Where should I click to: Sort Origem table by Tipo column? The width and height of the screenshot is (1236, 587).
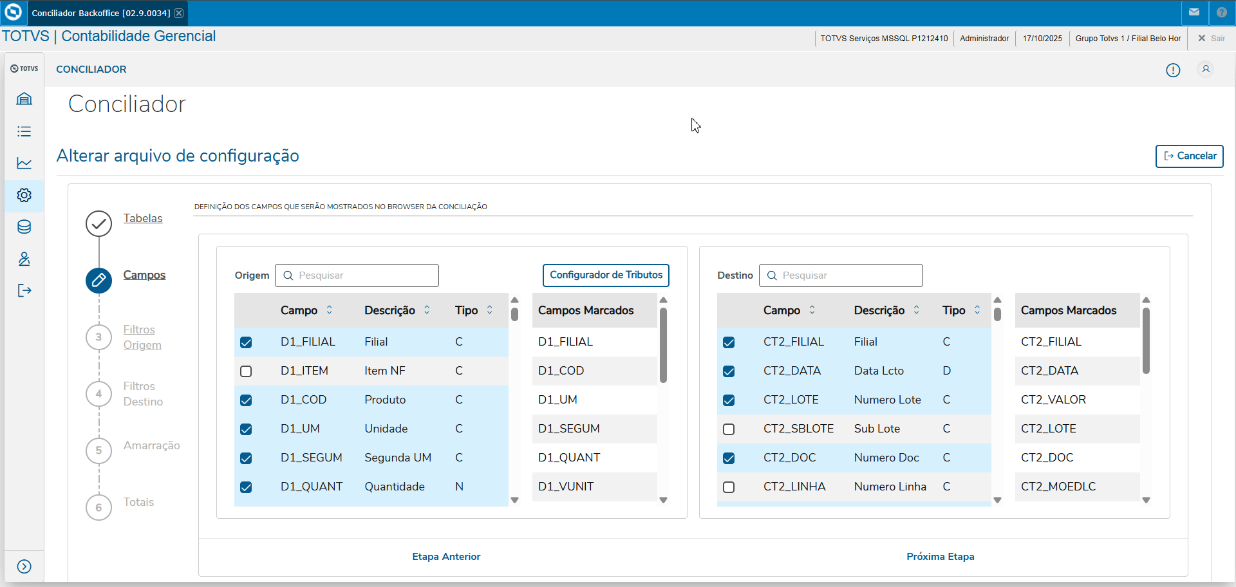click(490, 310)
